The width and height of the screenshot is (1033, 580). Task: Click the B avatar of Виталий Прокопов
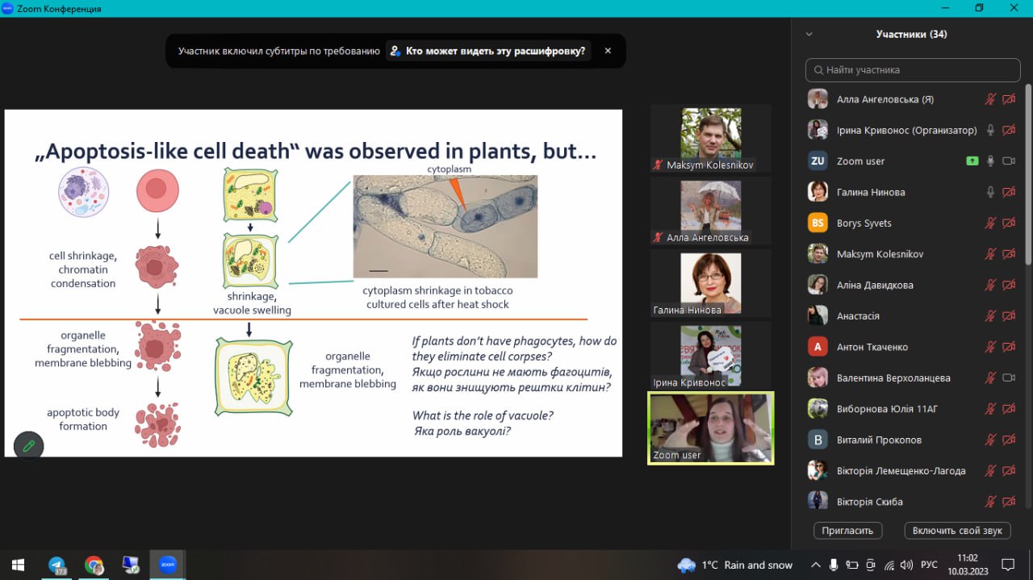pos(818,440)
